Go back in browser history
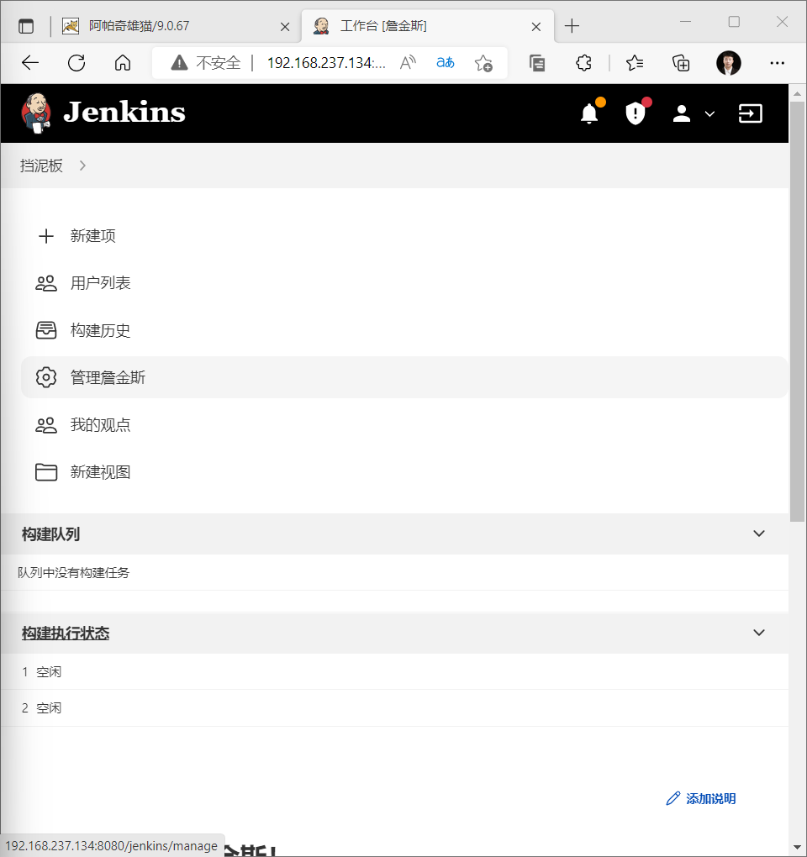 (30, 63)
